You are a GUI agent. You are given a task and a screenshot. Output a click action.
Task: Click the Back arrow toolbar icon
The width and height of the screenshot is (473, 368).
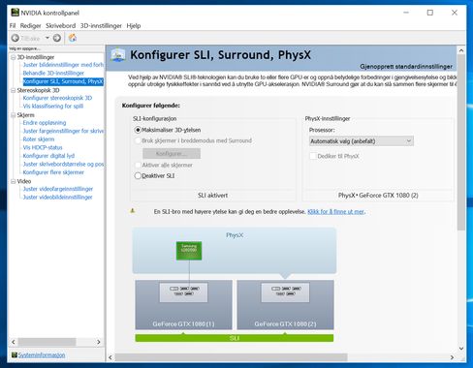16,38
